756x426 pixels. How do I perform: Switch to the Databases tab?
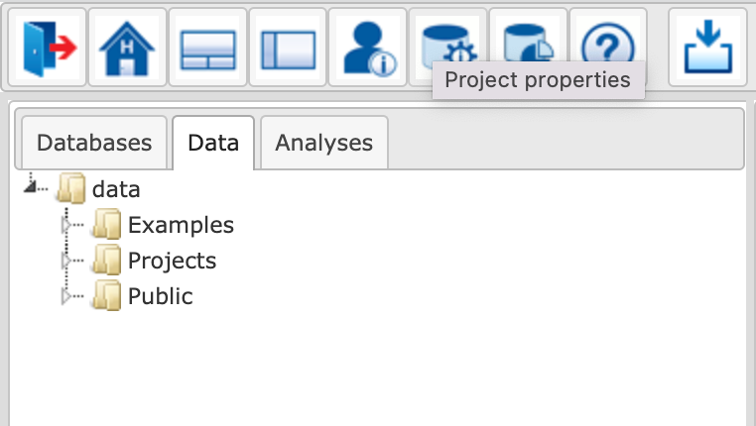94,143
